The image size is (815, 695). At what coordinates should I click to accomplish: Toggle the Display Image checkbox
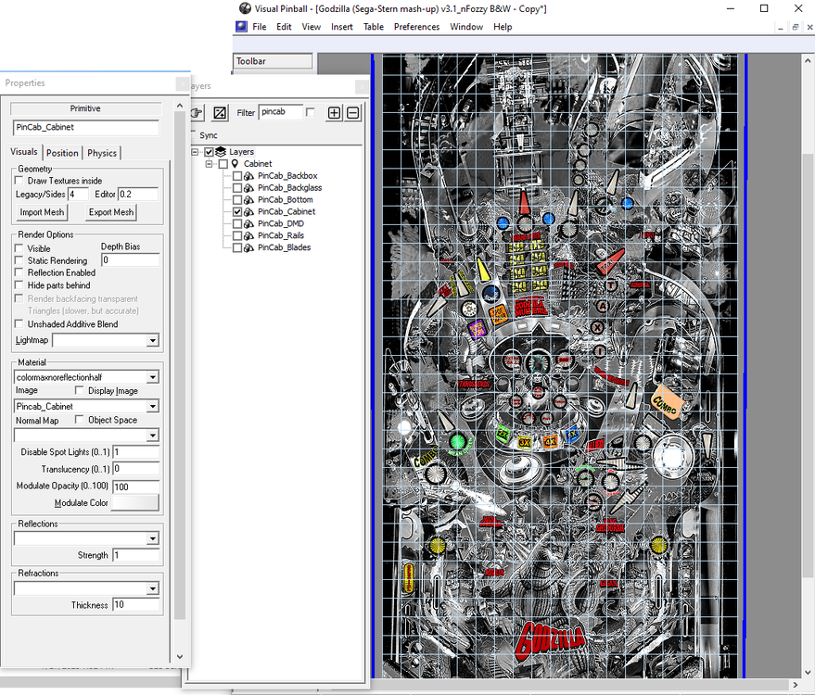[x=80, y=390]
